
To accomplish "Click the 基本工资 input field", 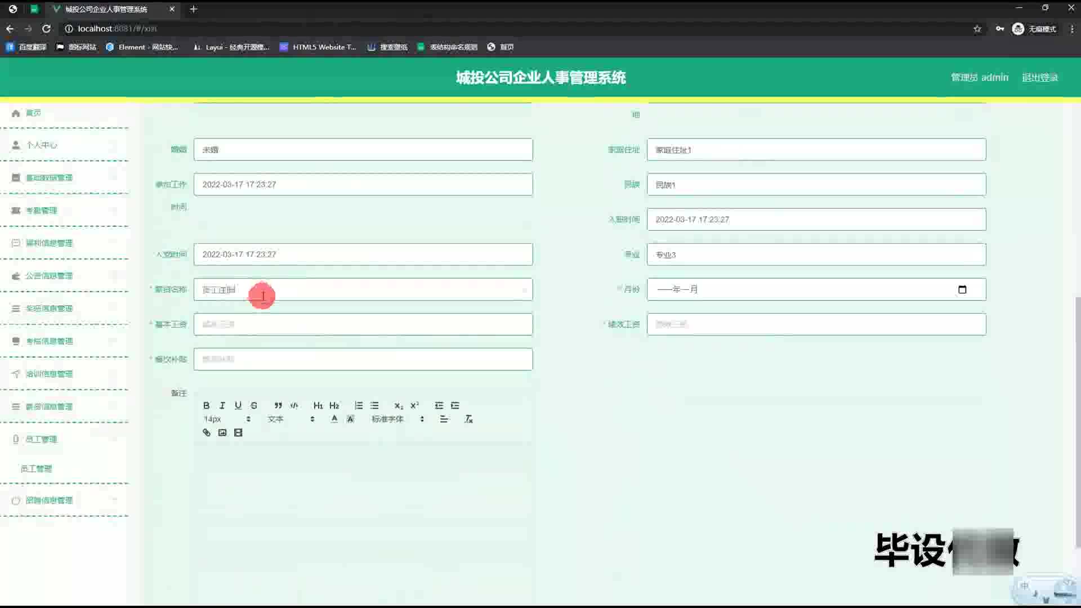I will coord(363,324).
